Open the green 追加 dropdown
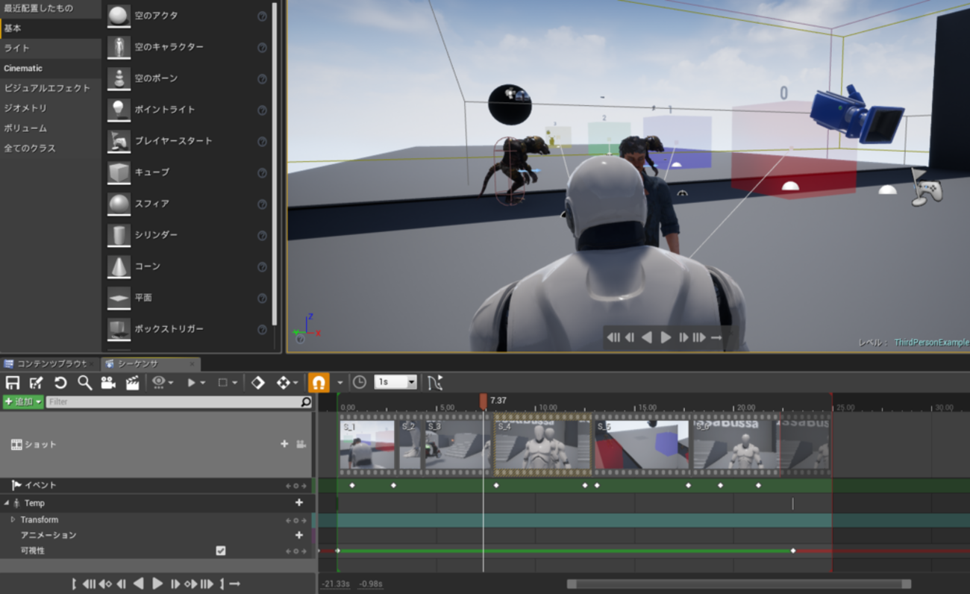The image size is (970, 594). point(23,401)
